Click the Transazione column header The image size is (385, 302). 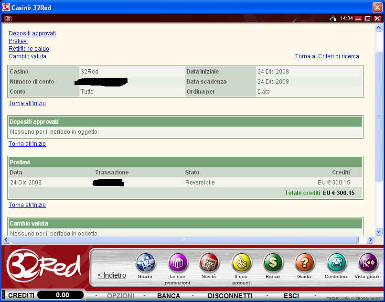[112, 173]
